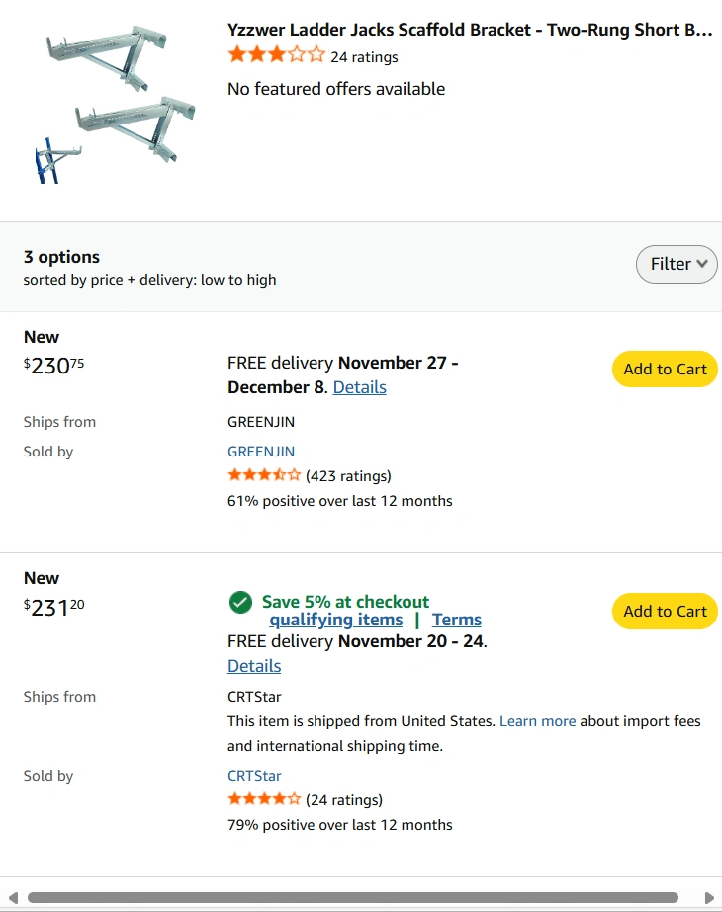722x912 pixels.
Task: Open the Filter dropdown
Action: click(x=677, y=264)
